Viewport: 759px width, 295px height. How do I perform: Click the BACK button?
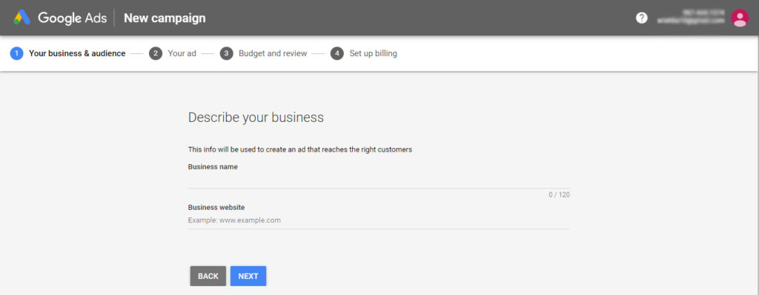click(208, 277)
